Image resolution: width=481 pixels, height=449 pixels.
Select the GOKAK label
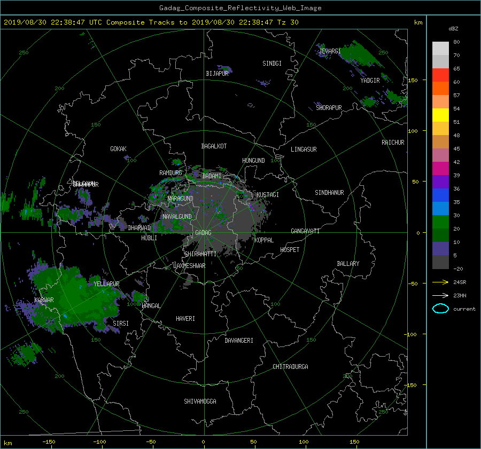[118, 149]
